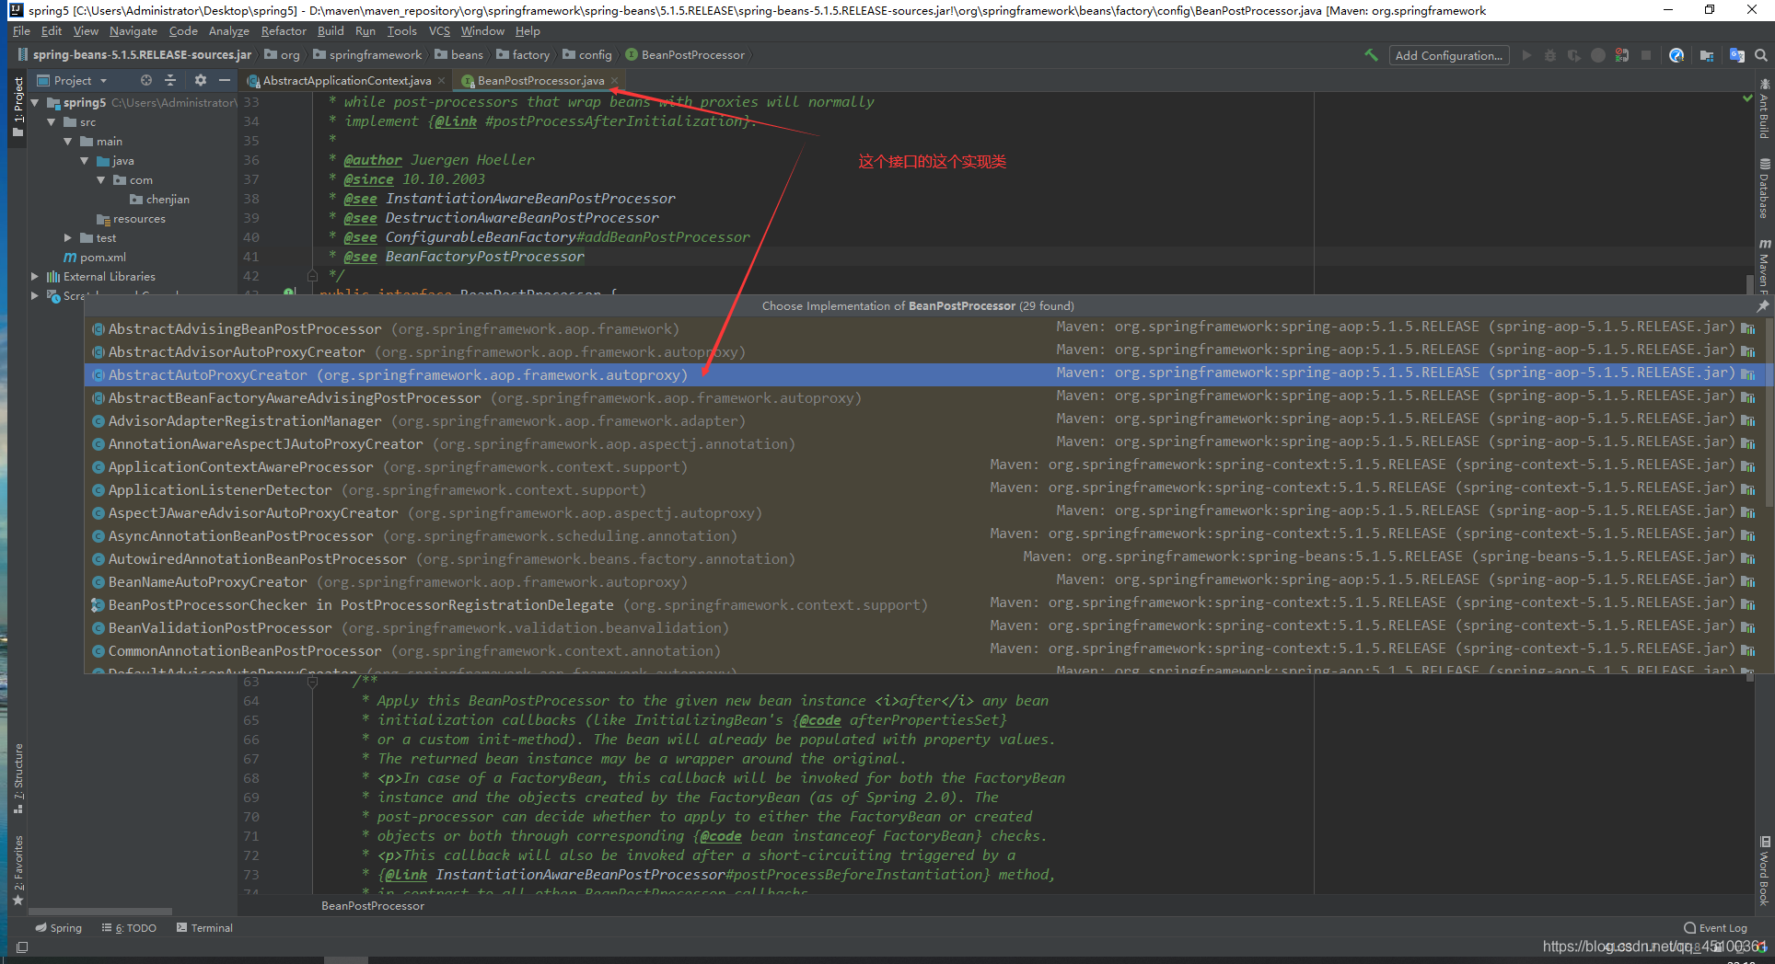
Task: Click the green Build Project hammer icon
Action: (1371, 55)
